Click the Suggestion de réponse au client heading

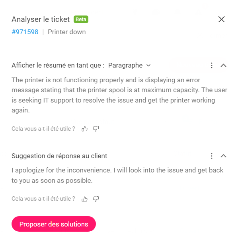pyautogui.click(x=59, y=156)
